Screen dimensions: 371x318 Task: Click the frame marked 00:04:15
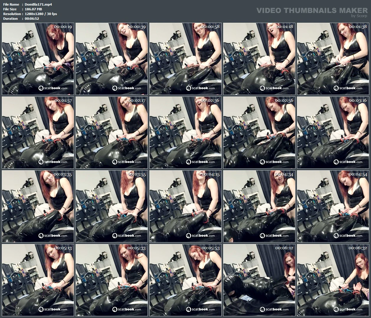pos(186,206)
